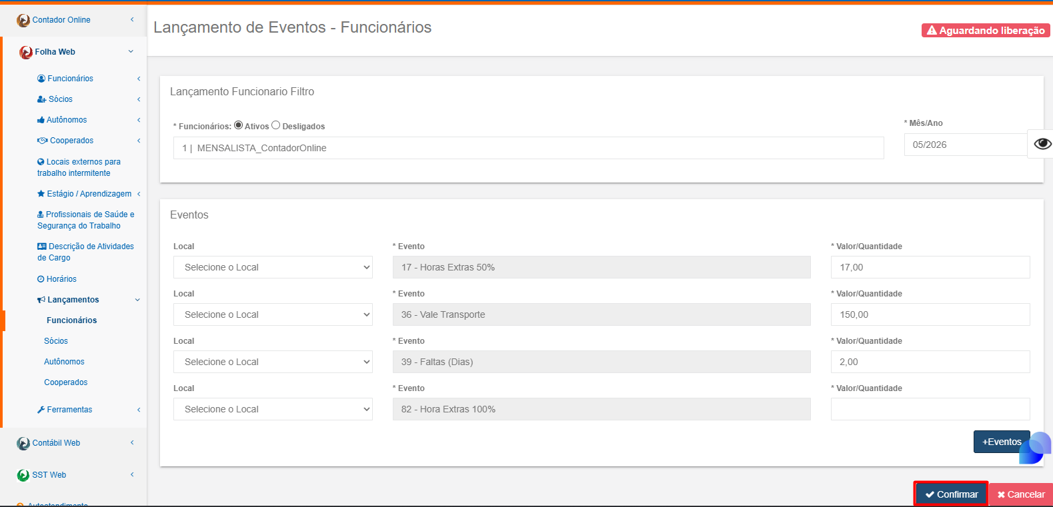This screenshot has height=507, width=1053.
Task: Expand the SST Web menu chevron
Action: [x=132, y=475]
